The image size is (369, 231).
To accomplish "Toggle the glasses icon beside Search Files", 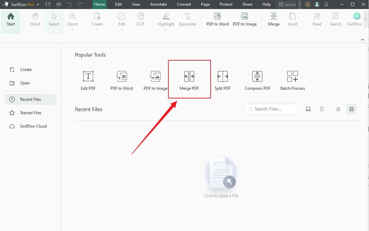I will (x=308, y=109).
